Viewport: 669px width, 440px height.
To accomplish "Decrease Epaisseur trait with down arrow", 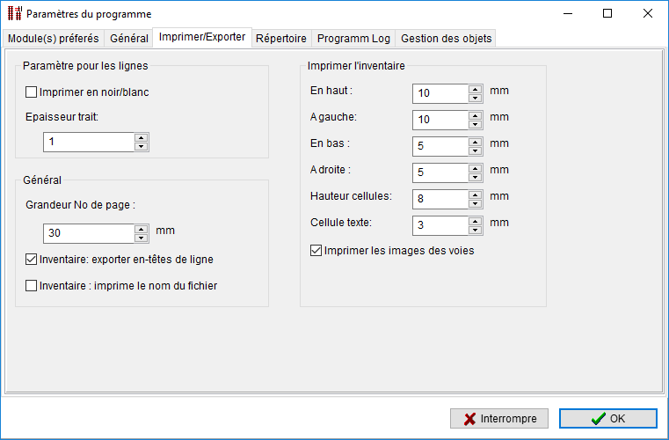I will pyautogui.click(x=142, y=147).
